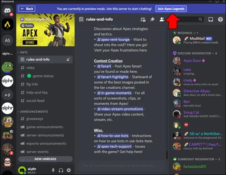Image resolution: width=226 pixels, height=175 pixels.
Task: Open the roles channel
Action: [x=45, y=67]
